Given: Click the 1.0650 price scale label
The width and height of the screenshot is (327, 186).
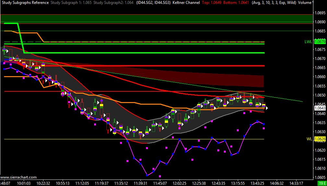Looking at the screenshot, I should (320, 95).
